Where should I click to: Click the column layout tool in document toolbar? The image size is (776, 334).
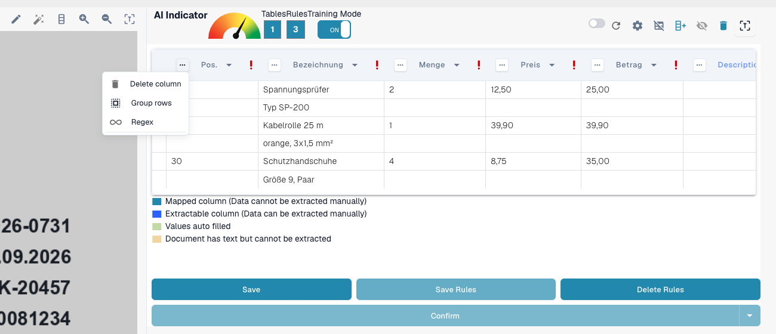(x=61, y=20)
